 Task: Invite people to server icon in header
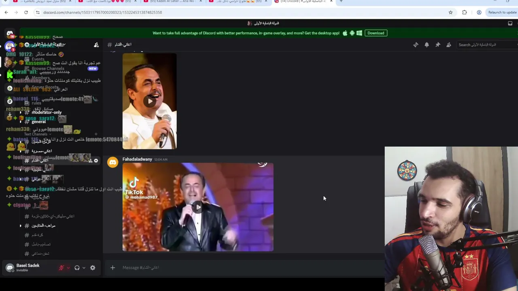[x=96, y=45]
